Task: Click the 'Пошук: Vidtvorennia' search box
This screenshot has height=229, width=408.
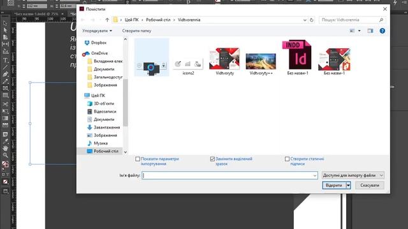Action: click(x=352, y=20)
